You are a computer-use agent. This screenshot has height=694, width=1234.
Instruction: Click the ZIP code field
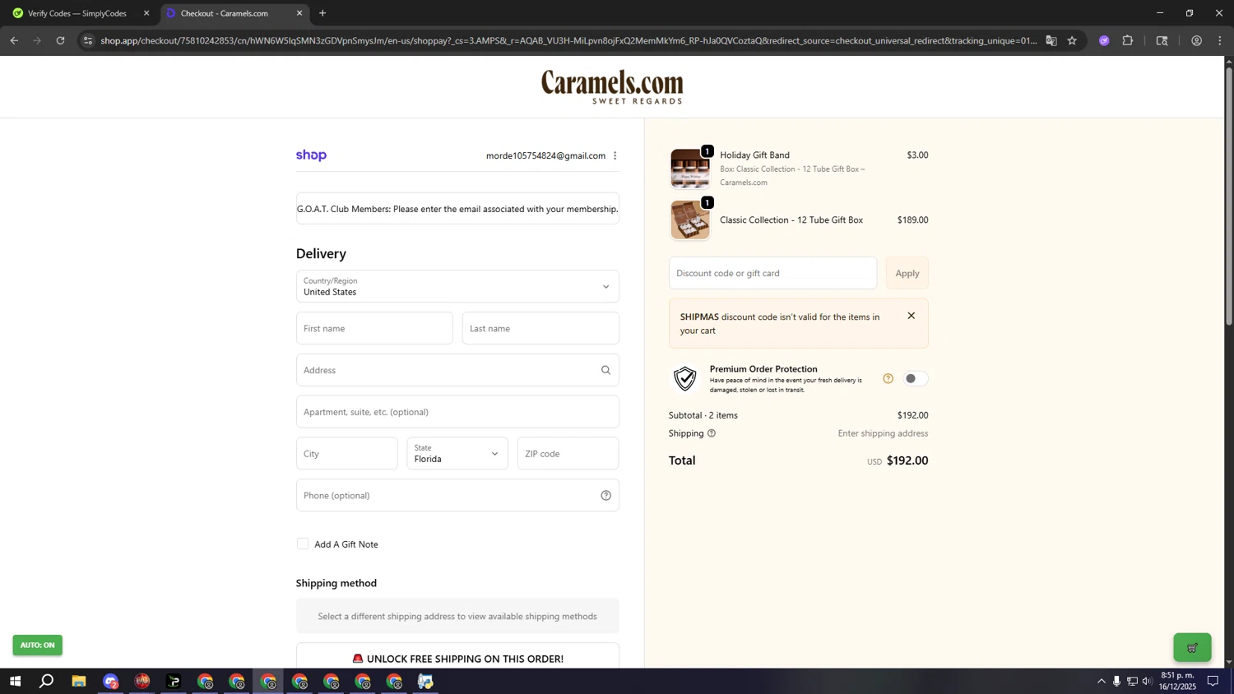coord(568,453)
